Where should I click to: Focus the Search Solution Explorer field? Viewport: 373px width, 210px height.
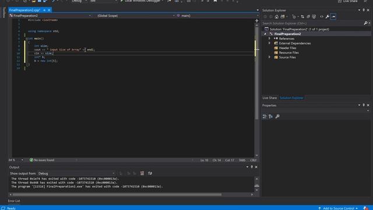(x=312, y=23)
